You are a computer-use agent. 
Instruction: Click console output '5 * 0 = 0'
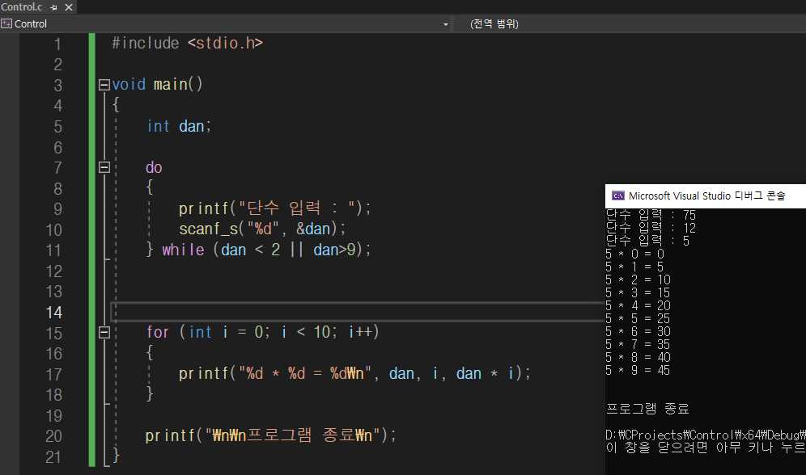pos(634,254)
